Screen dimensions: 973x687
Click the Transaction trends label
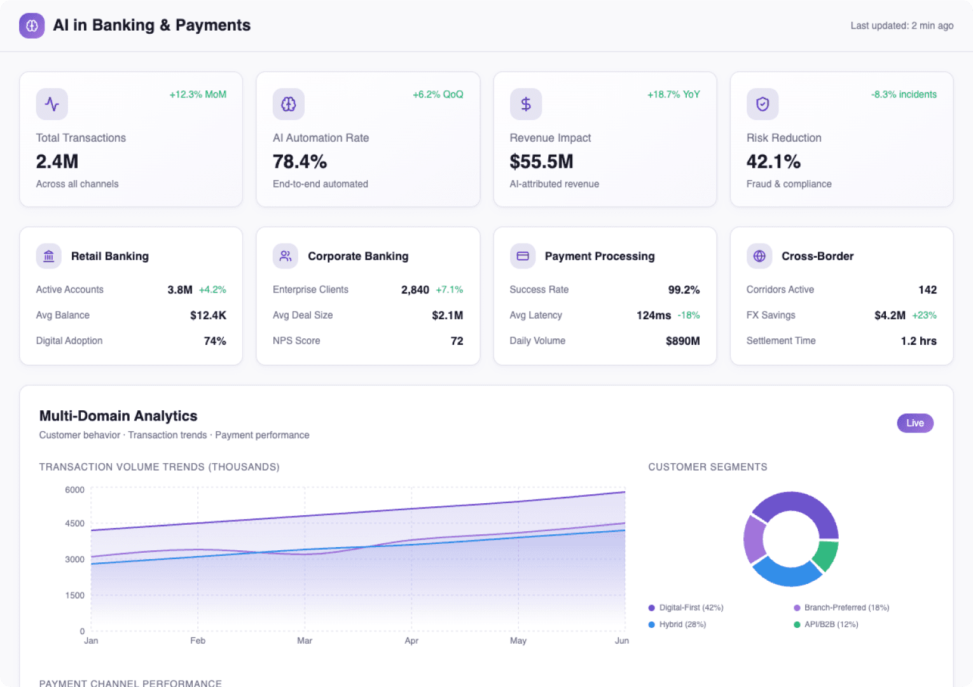167,435
